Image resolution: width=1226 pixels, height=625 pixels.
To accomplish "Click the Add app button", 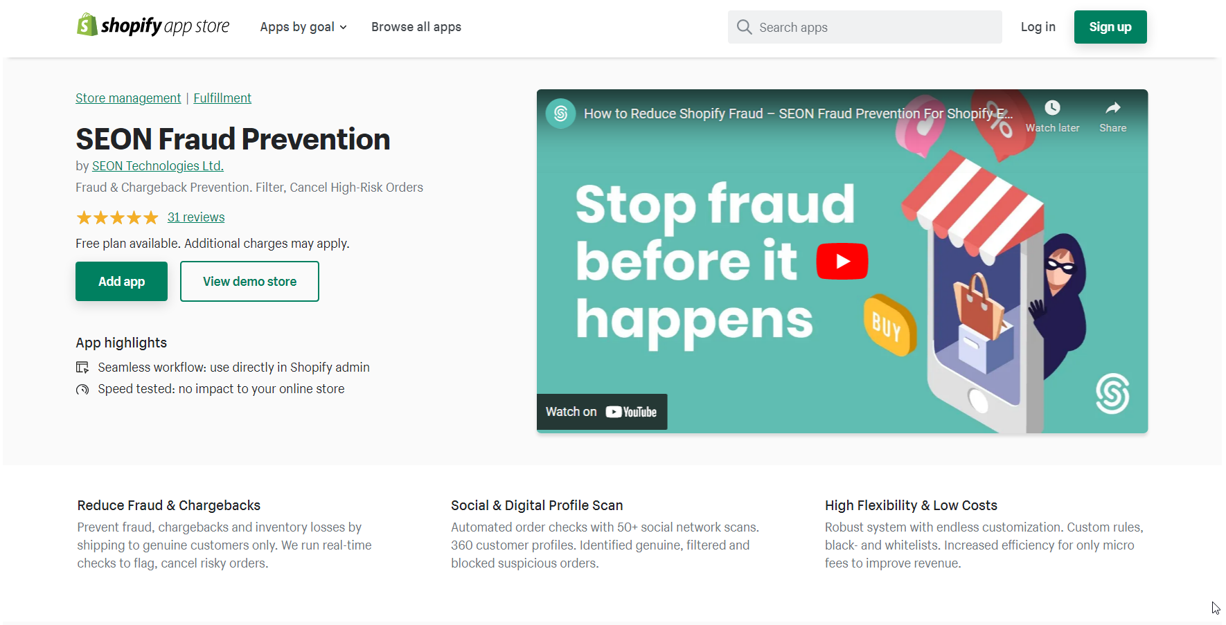I will 121,282.
